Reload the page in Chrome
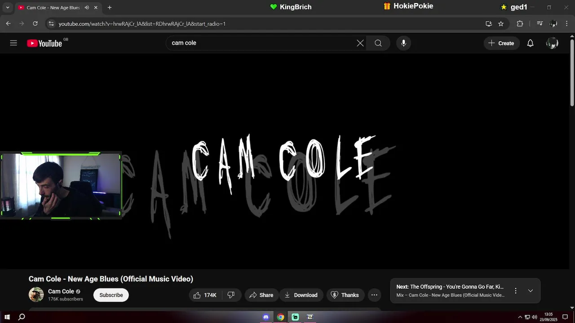Viewport: 575px width, 323px height. pos(35,23)
